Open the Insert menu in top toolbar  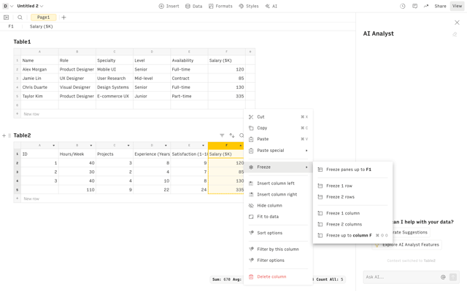[x=169, y=7]
